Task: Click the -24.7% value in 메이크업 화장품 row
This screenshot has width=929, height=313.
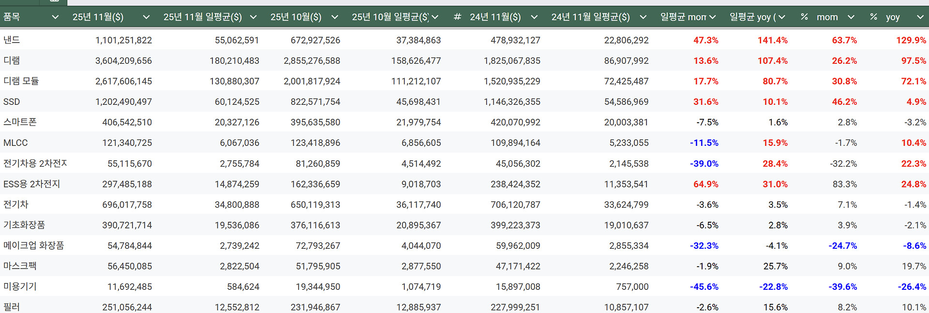Action: [842, 246]
